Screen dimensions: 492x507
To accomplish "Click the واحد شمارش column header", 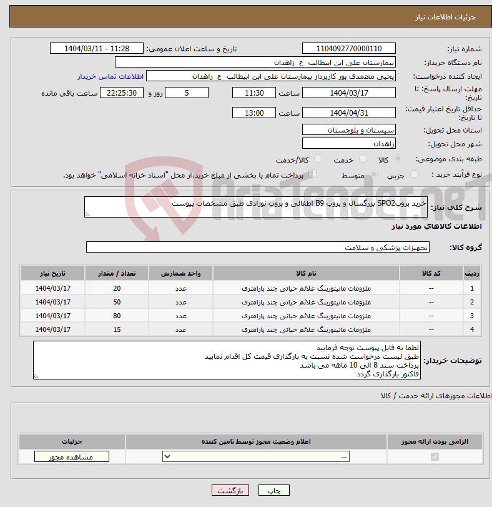I will click(x=180, y=273).
